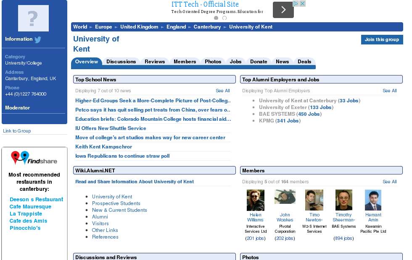
Task: Go to the Photos tab
Action: click(213, 62)
